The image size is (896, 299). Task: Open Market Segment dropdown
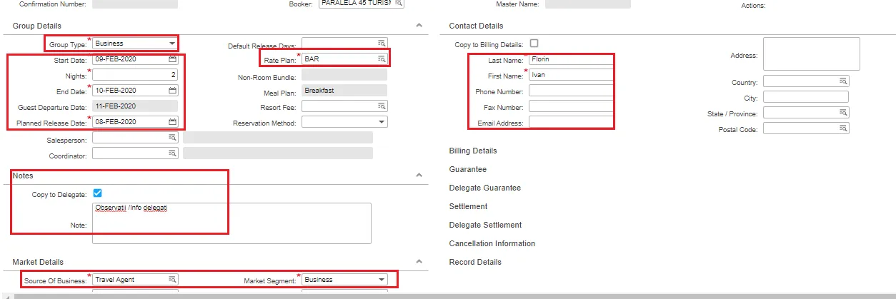382,280
